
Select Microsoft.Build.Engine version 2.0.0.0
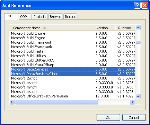73,33
